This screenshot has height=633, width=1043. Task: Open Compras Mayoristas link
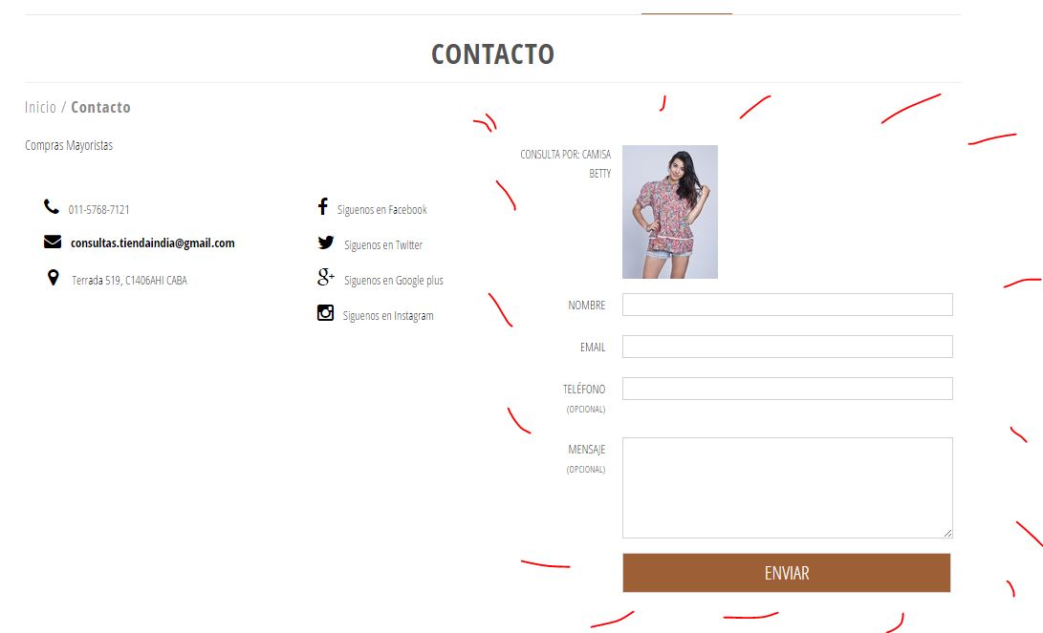[69, 145]
